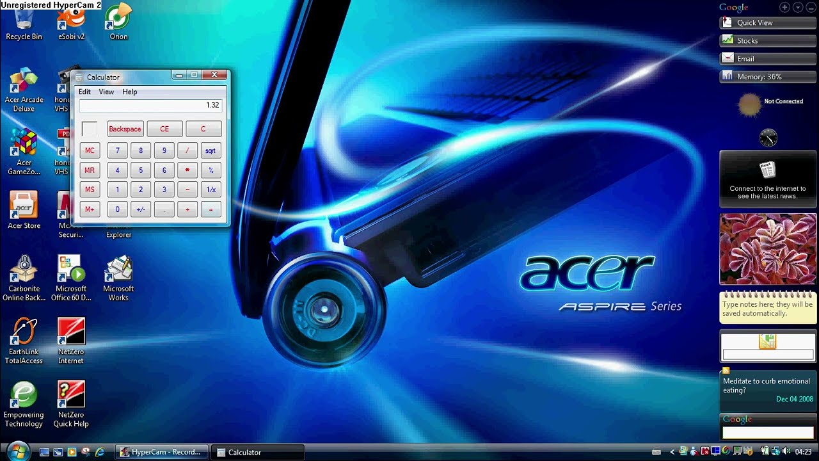Open the Recycle Bin desktop icon
The width and height of the screenshot is (819, 461).
point(24,24)
